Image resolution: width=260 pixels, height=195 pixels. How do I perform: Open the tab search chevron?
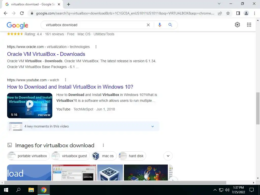pyautogui.click(x=219, y=4)
